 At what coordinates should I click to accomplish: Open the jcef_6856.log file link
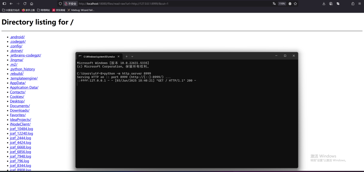(21, 152)
